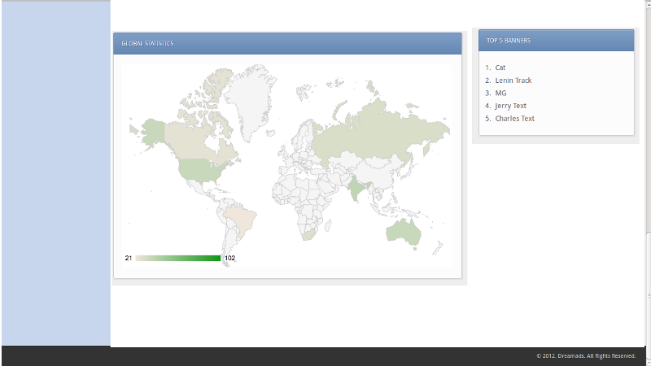The height and width of the screenshot is (366, 651).
Task: Click the legend minimum value 21
Action: (x=129, y=258)
